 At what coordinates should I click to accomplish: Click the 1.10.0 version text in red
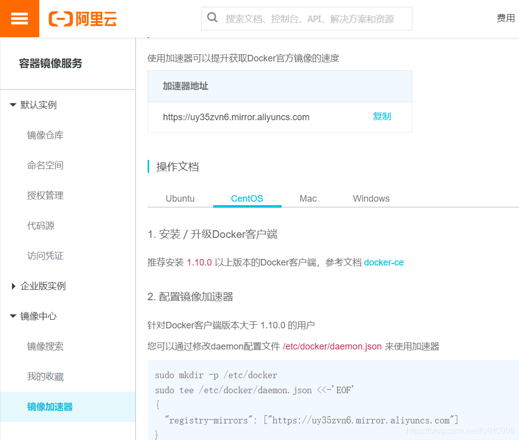[199, 262]
